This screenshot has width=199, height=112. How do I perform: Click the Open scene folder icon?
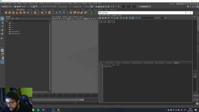tap(17, 7)
